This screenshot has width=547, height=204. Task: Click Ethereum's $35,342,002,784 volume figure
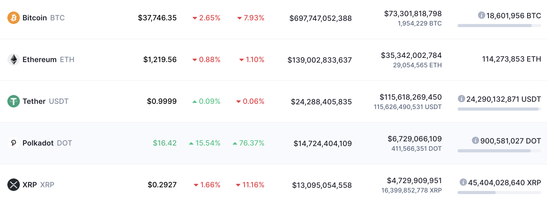click(411, 55)
